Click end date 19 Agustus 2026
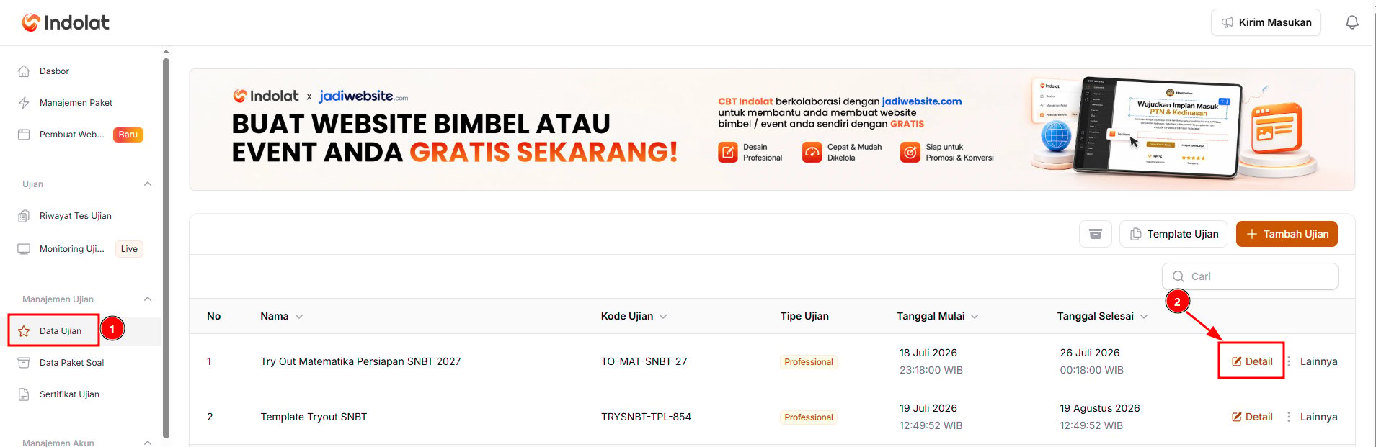Image resolution: width=1376 pixels, height=447 pixels. pos(1100,408)
